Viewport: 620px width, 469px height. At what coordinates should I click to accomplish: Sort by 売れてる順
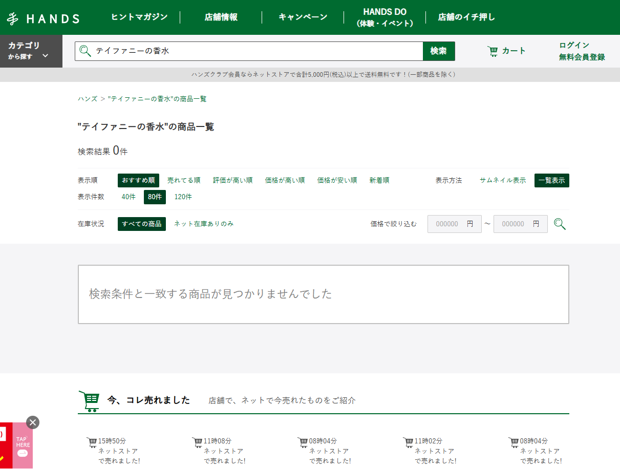(x=184, y=180)
